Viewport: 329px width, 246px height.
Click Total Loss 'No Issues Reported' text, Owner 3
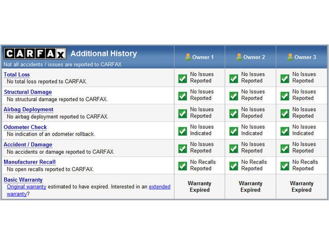(x=304, y=77)
